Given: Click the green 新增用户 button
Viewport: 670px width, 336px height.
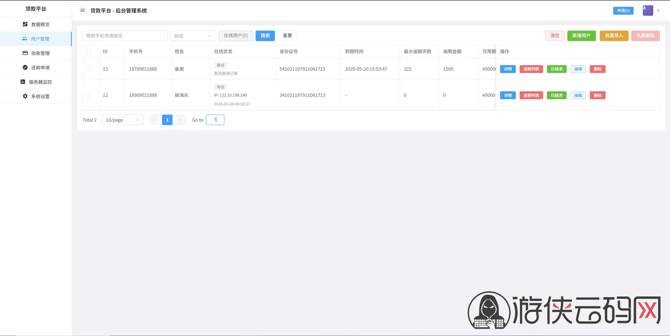Looking at the screenshot, I should point(582,36).
